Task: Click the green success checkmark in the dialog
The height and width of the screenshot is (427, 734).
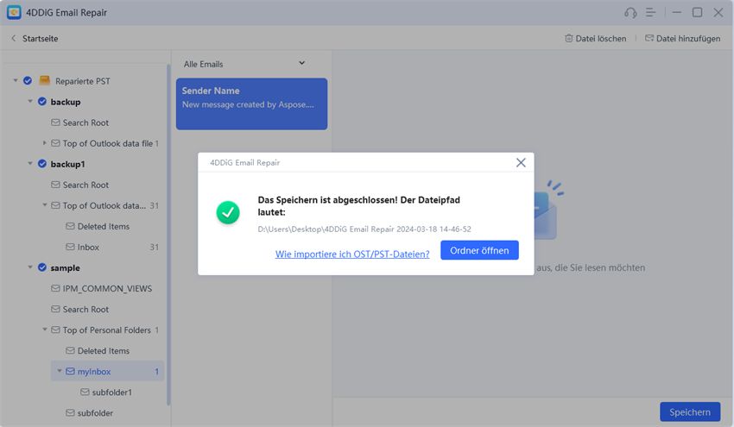Action: pos(228,212)
